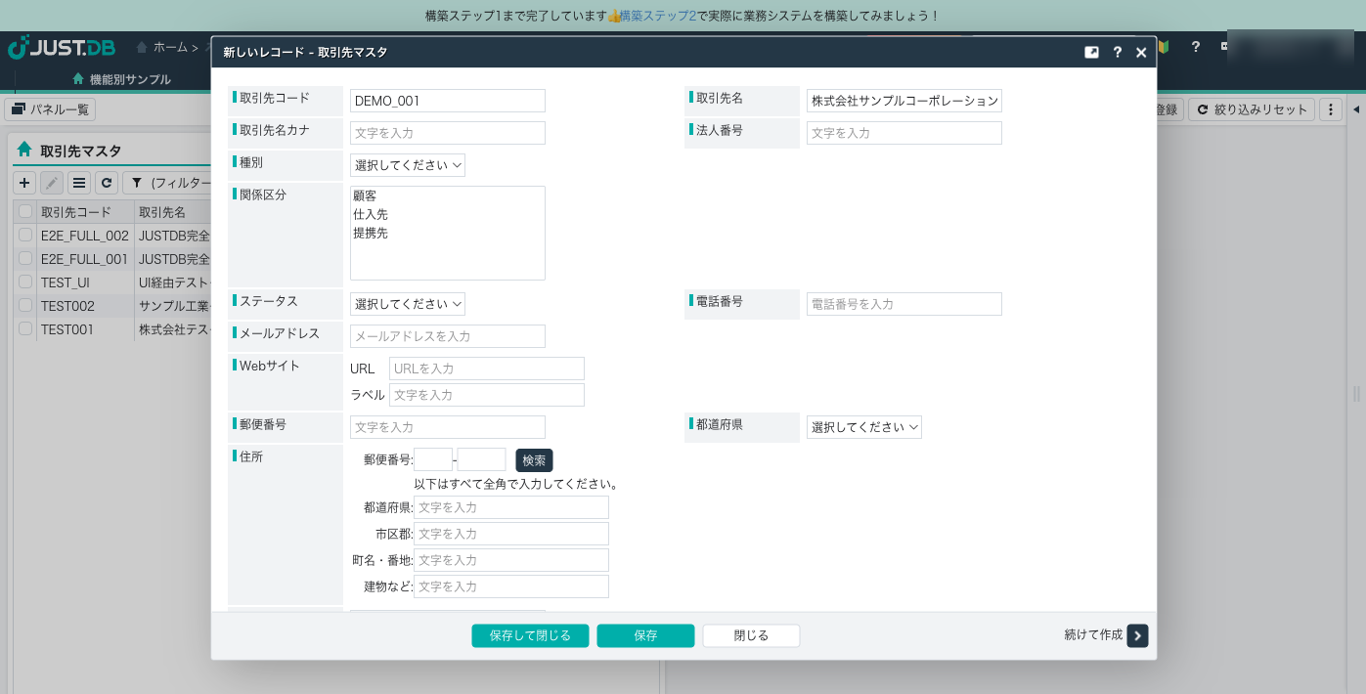This screenshot has width=1366, height=694.
Task: Click the 保存 button
Action: click(645, 635)
